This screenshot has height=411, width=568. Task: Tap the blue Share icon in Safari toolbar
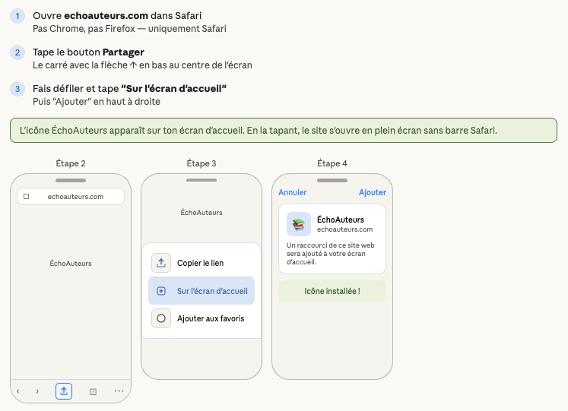click(x=64, y=391)
